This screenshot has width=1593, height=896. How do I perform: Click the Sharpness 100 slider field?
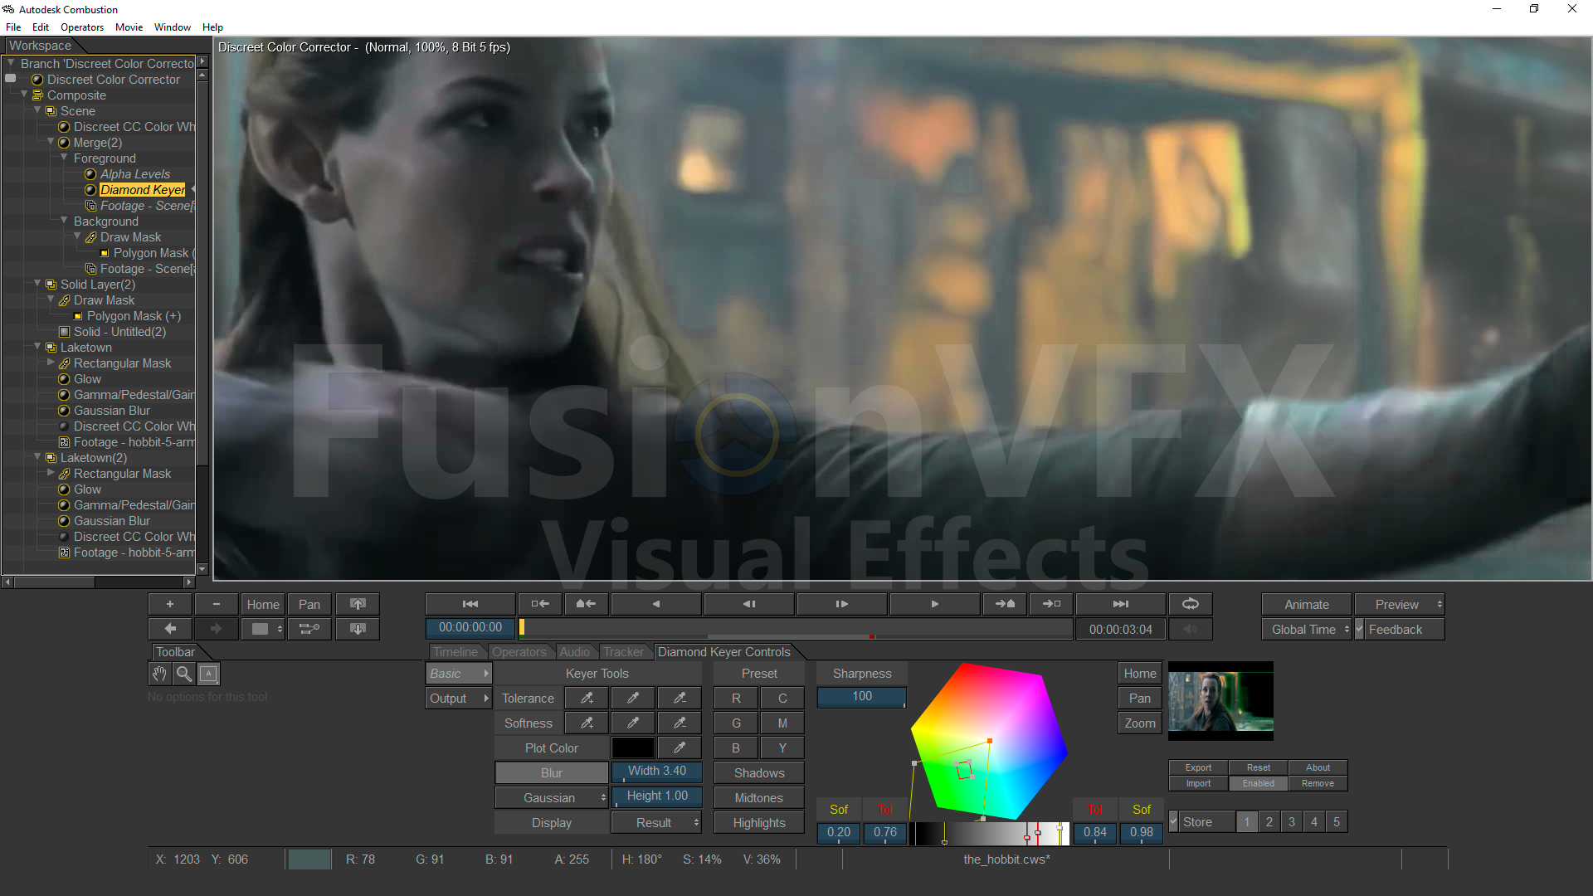862,697
